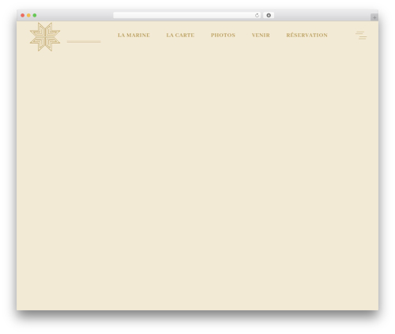
Task: Navigate to Réservation page
Action: point(307,35)
